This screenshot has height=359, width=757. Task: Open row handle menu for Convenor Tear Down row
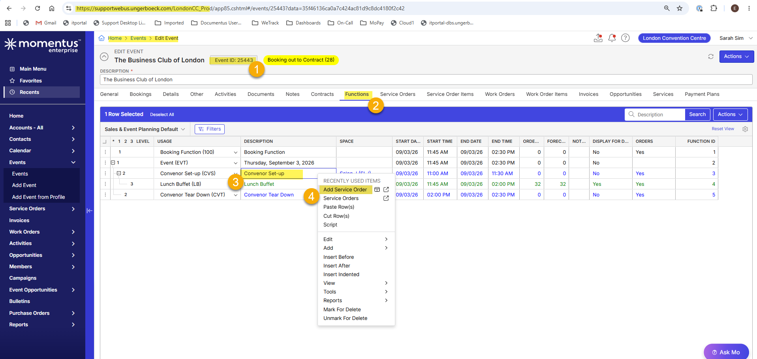pos(105,195)
